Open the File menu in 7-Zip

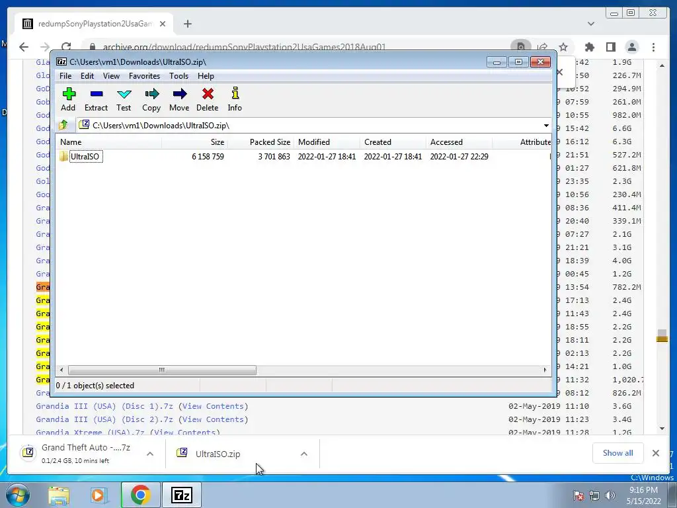pyautogui.click(x=65, y=76)
